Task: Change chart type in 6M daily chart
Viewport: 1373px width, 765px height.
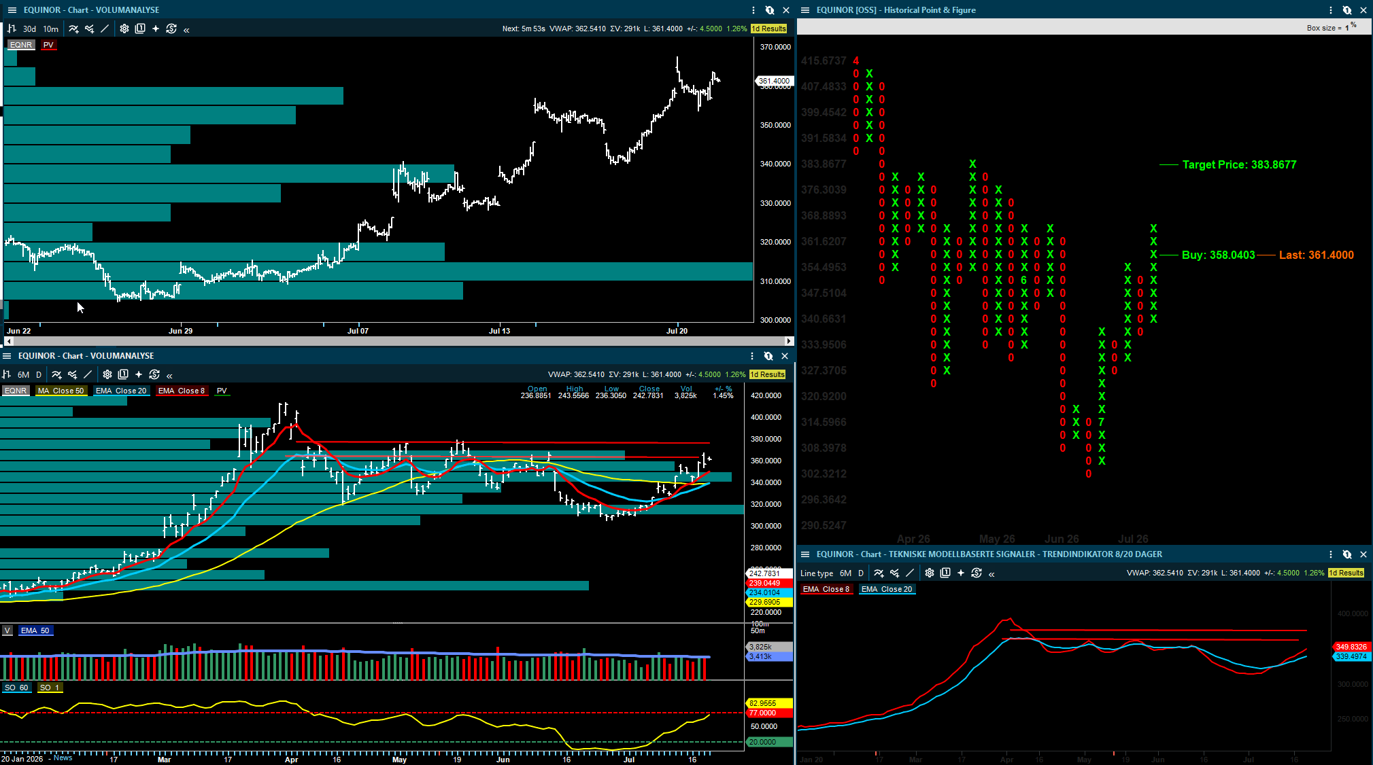Action: 7,374
